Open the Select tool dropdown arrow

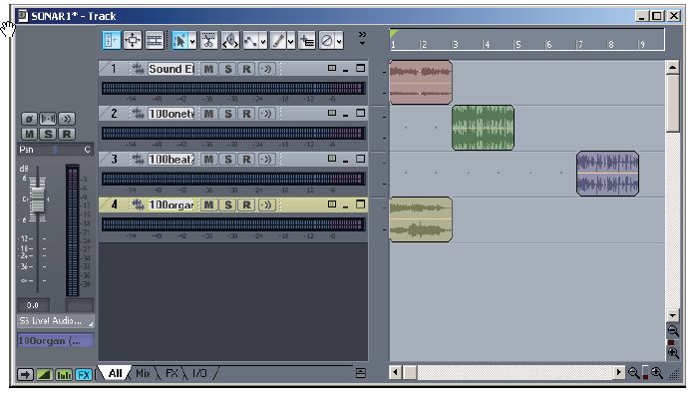192,41
